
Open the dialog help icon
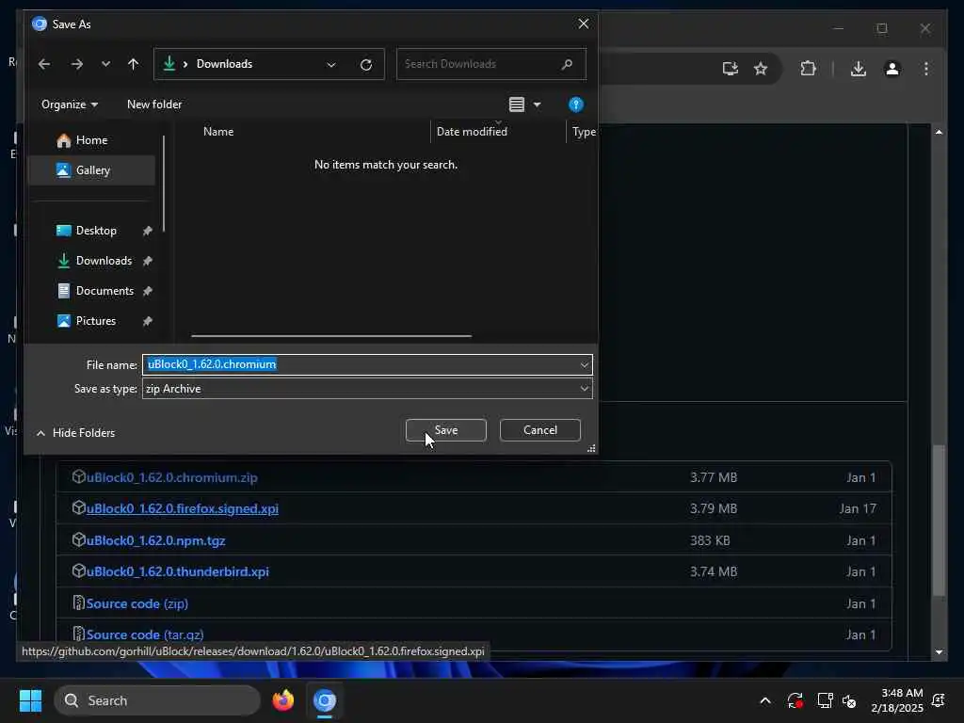pyautogui.click(x=576, y=104)
